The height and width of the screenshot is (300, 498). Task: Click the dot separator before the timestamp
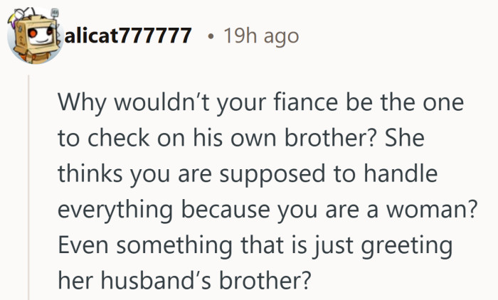pyautogui.click(x=210, y=37)
